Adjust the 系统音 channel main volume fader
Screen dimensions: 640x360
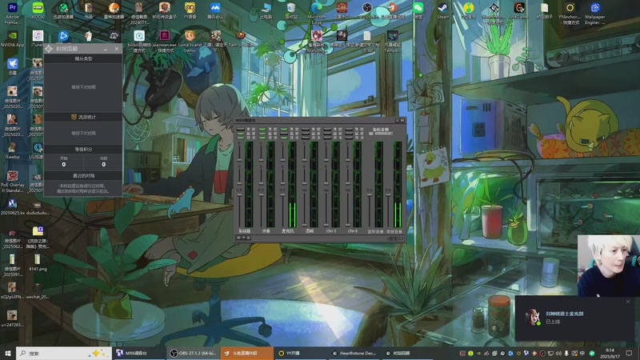coord(239,194)
